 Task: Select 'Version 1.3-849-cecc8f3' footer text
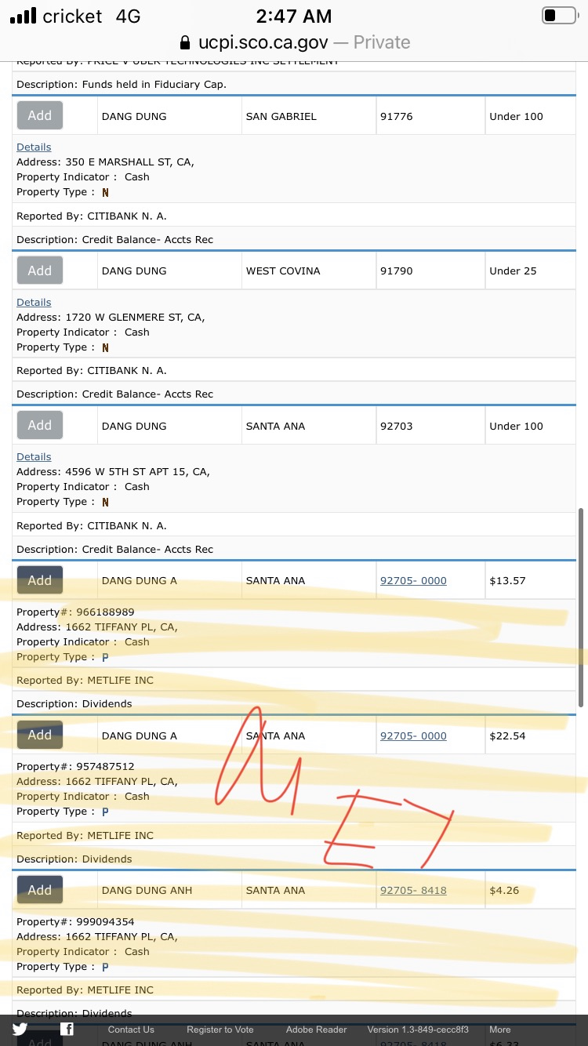coord(418,1030)
